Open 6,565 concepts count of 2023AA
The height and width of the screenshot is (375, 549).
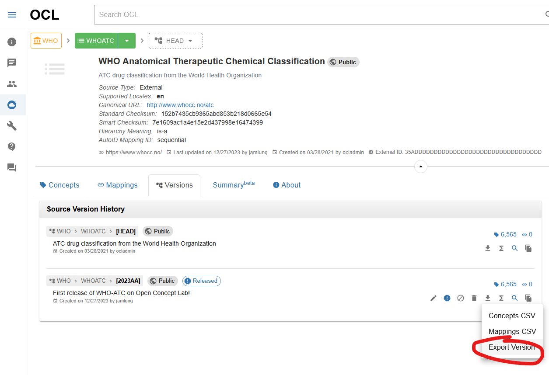[x=505, y=285]
